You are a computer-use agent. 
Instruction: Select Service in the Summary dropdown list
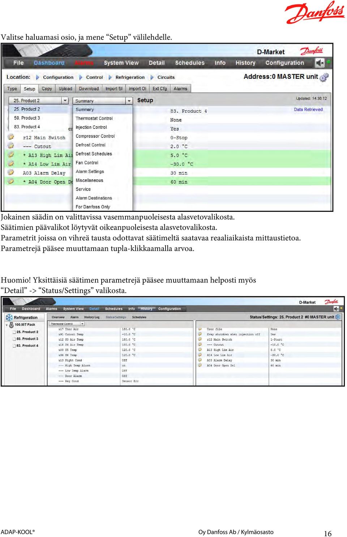tap(83, 189)
